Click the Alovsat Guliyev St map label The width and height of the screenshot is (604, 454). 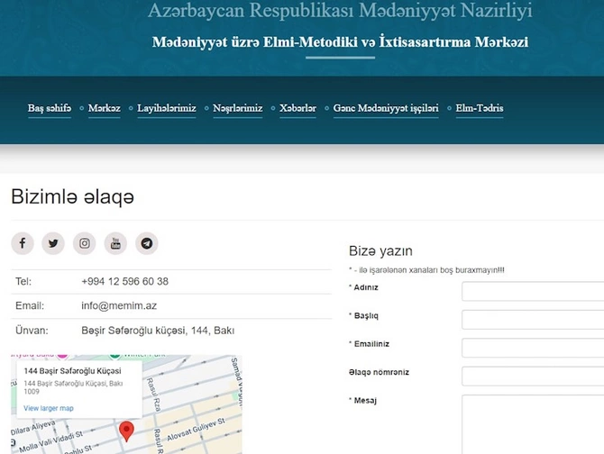tap(196, 430)
